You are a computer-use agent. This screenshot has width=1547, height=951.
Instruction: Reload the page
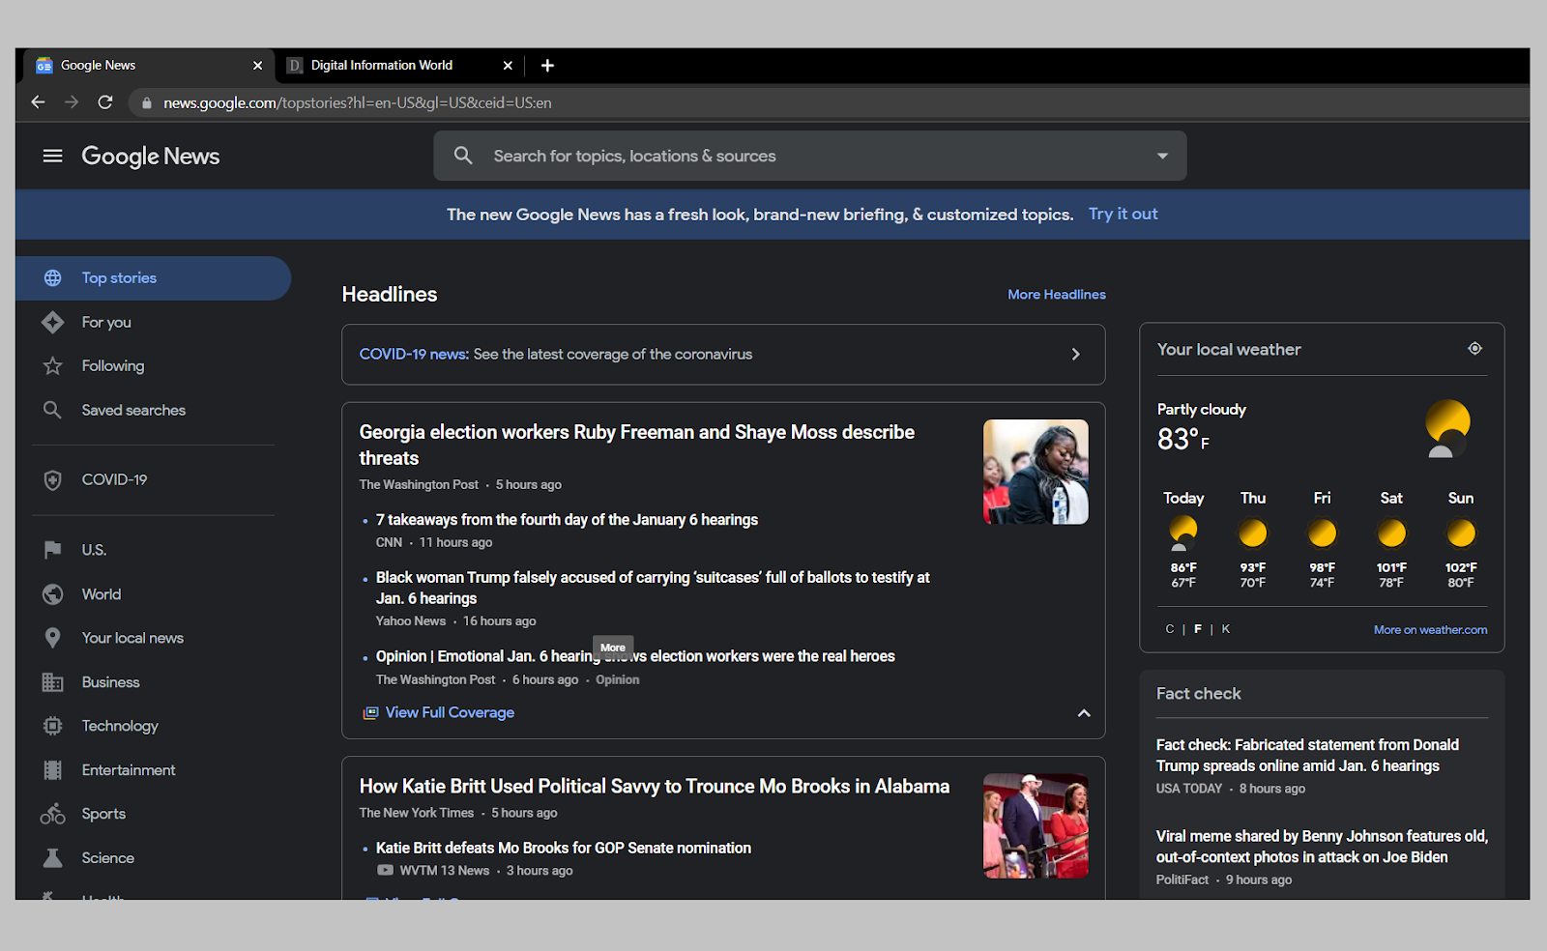(105, 102)
